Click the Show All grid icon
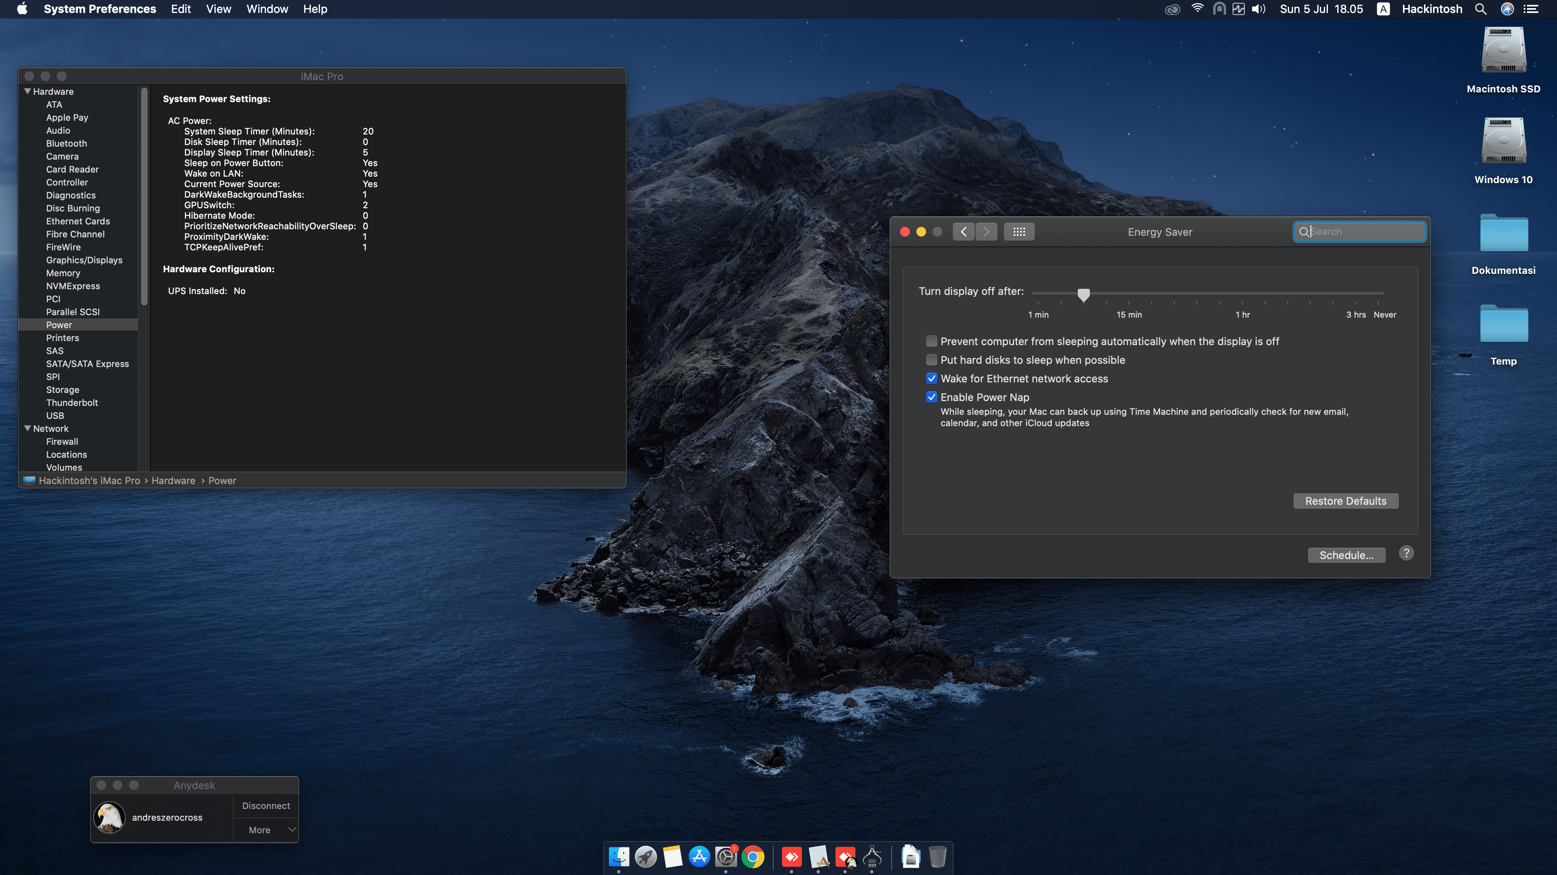The image size is (1557, 875). coord(1019,232)
